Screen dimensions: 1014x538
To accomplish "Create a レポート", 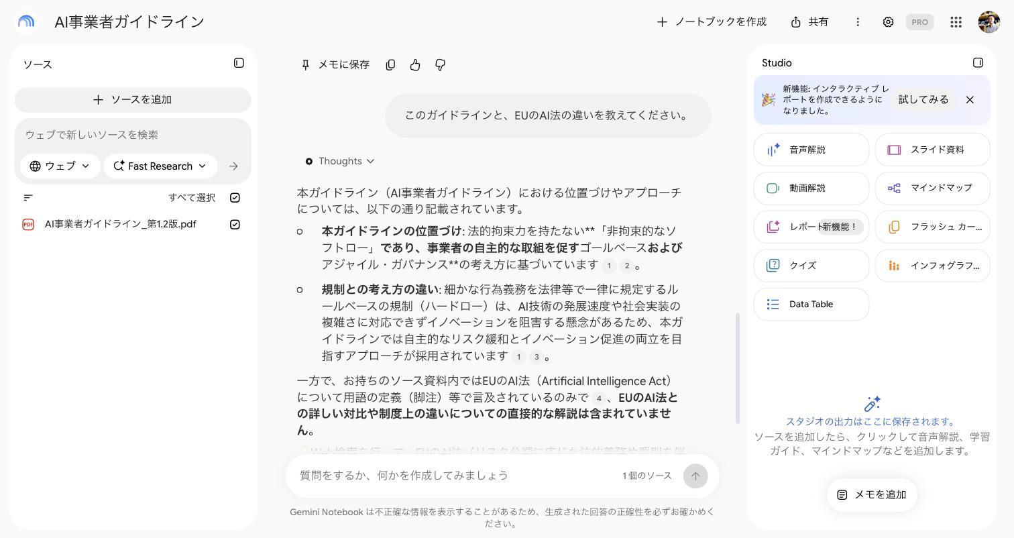I will 811,227.
